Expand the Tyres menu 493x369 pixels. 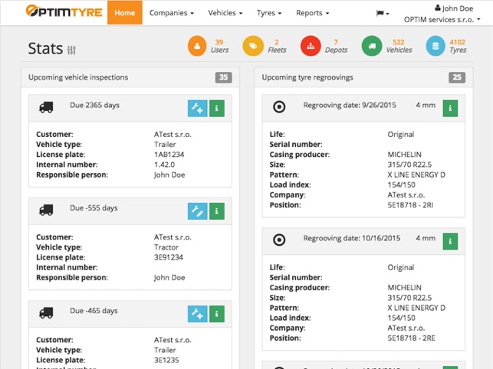(x=269, y=13)
